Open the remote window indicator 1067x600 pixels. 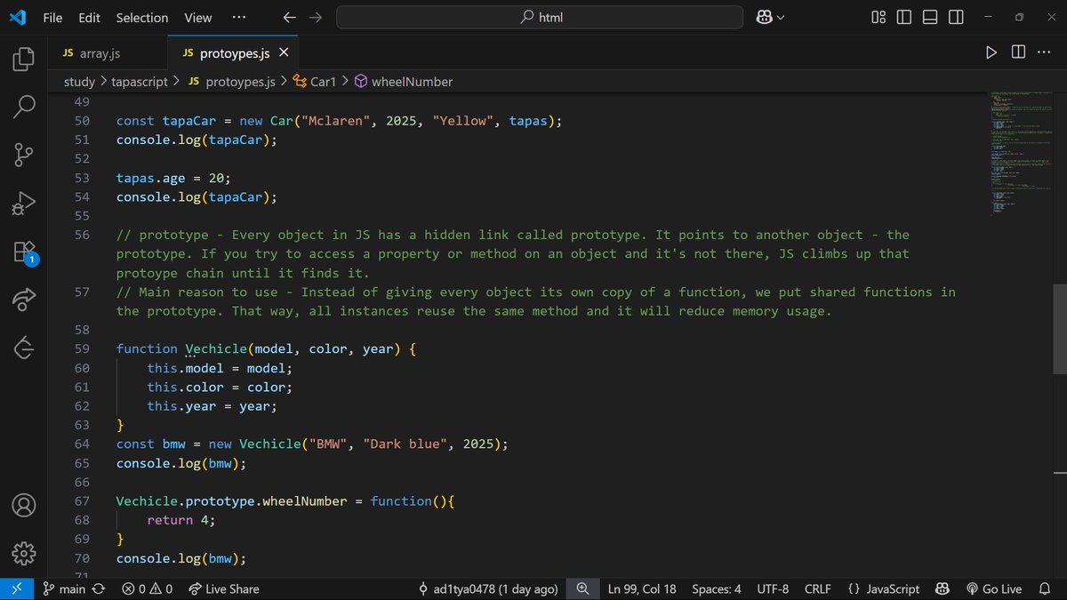(16, 588)
